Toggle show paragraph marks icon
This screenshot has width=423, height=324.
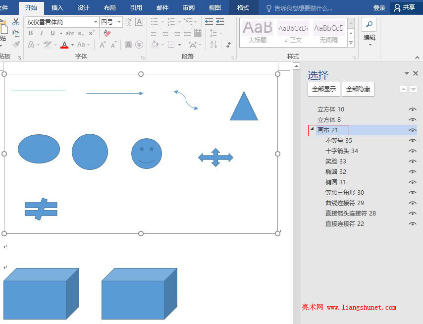pos(229,45)
